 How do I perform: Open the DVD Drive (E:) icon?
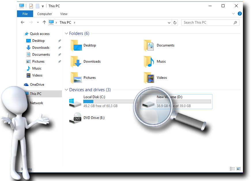(x=75, y=118)
